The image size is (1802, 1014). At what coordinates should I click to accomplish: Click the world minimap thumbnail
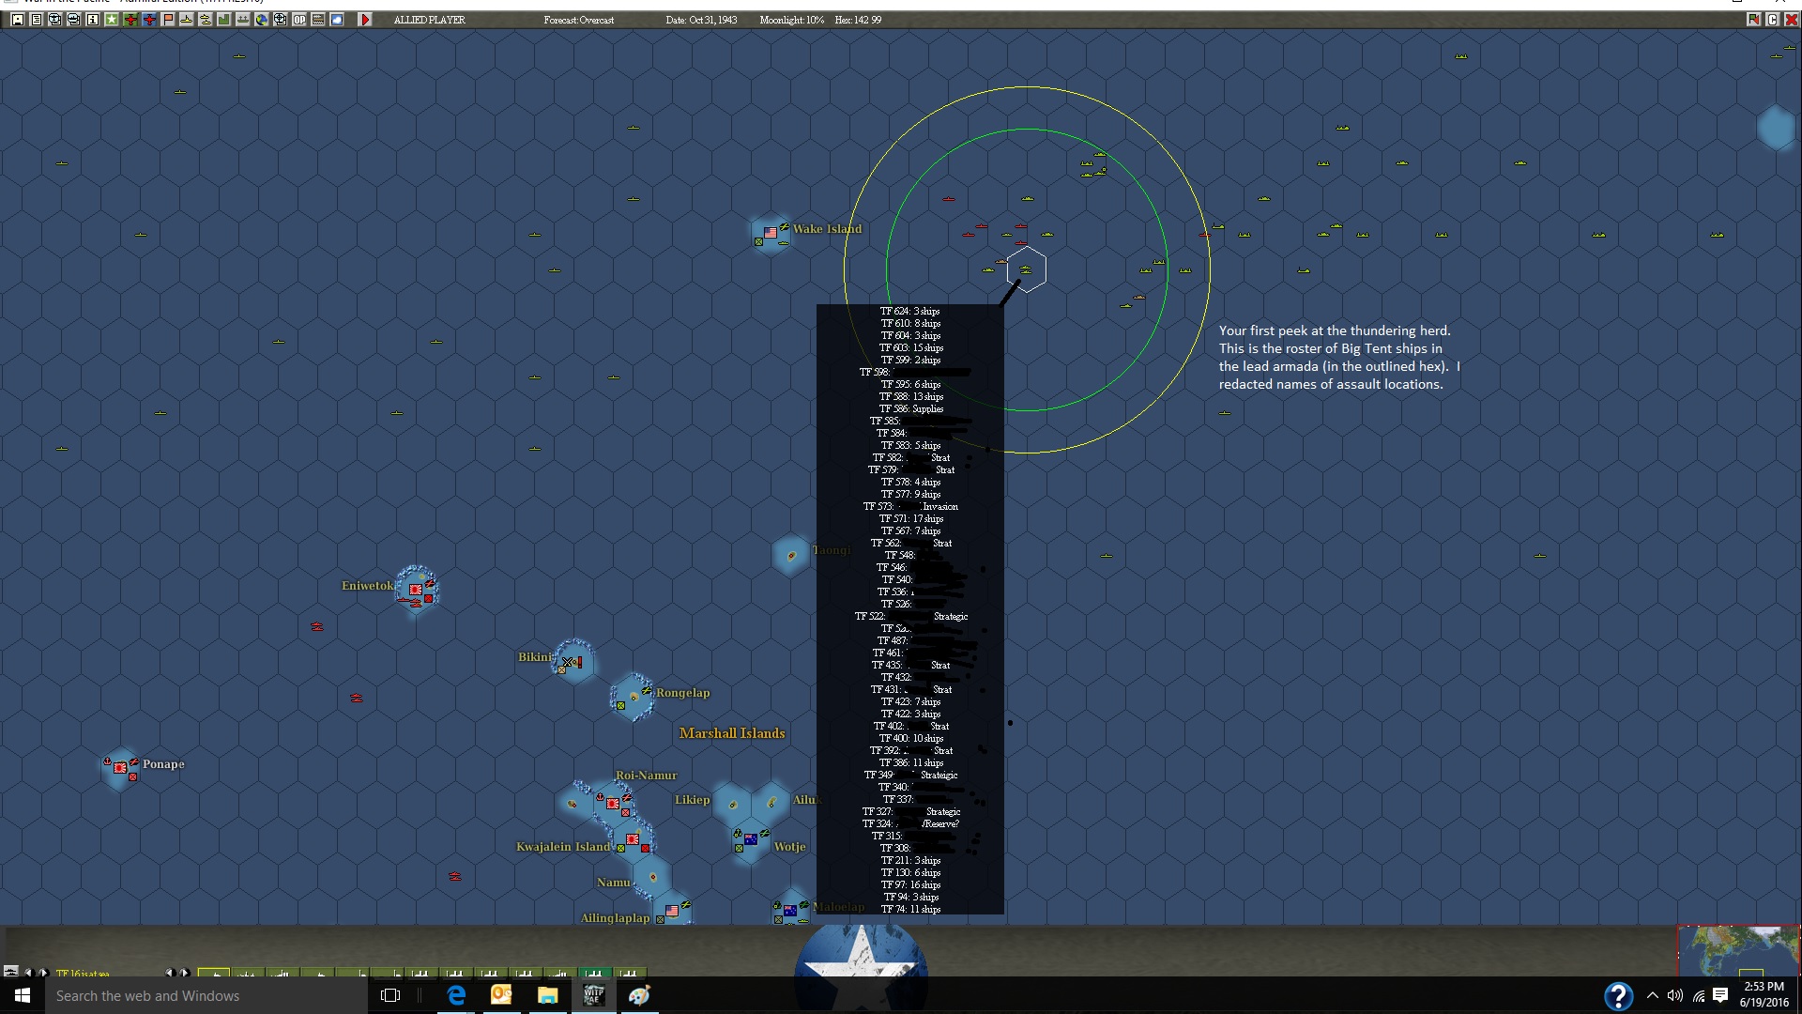click(x=1738, y=950)
